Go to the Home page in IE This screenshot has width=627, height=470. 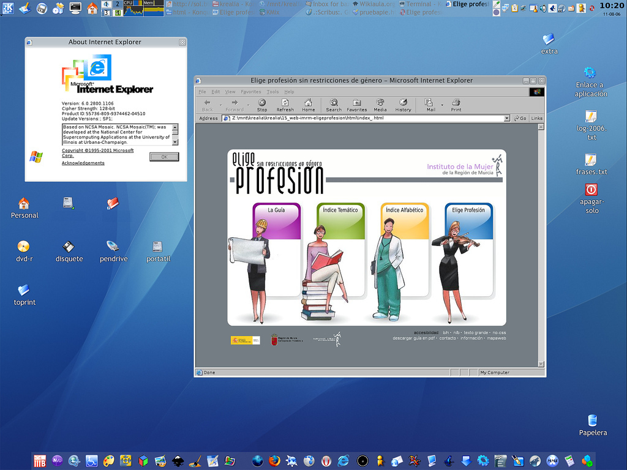[308, 105]
